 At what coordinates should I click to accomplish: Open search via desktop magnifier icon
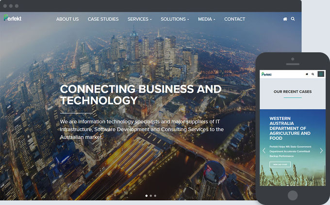pos(293,19)
